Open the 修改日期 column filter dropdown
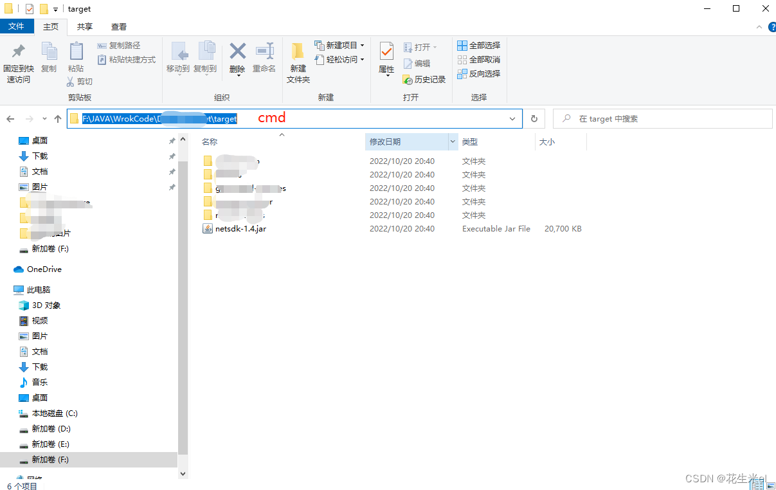Viewport: 776px width, 490px height. pos(453,141)
